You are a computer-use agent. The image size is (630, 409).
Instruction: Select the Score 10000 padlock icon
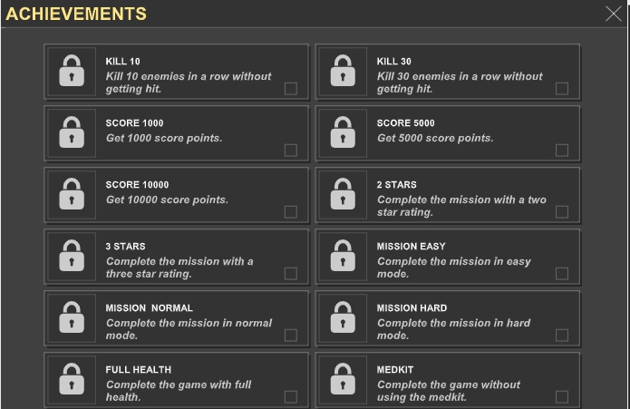pyautogui.click(x=72, y=194)
